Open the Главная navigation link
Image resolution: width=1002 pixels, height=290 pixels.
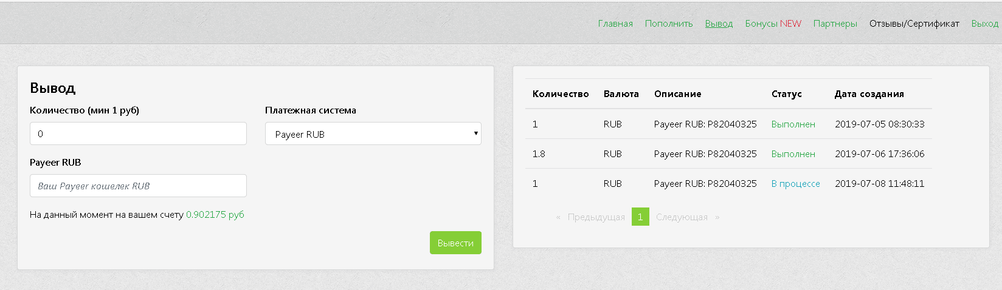pos(615,24)
